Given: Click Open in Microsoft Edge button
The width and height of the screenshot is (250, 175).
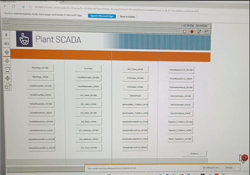Looking at the screenshot, I should click(x=102, y=17).
